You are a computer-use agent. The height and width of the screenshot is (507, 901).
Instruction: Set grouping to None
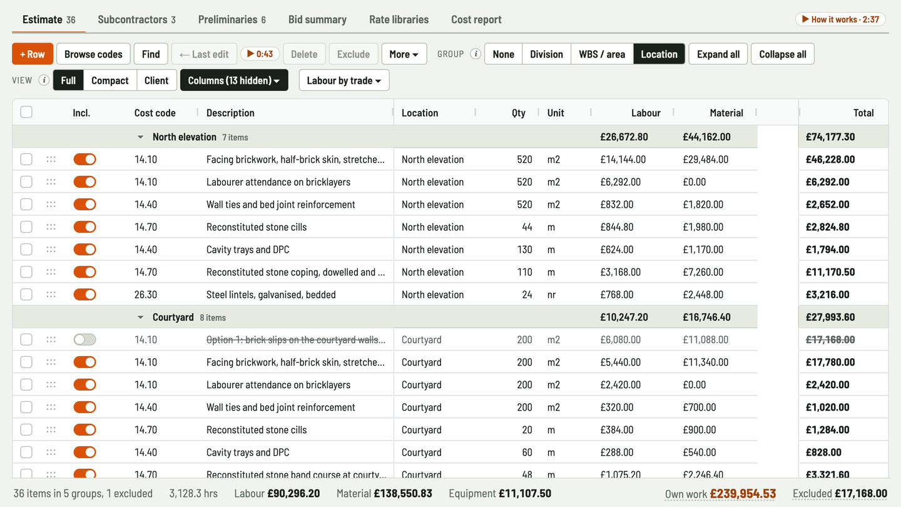[504, 54]
